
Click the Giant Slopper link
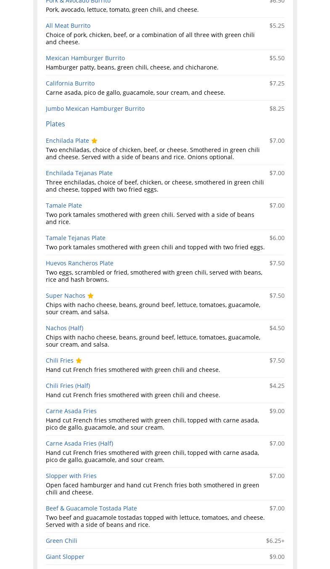coord(65,557)
